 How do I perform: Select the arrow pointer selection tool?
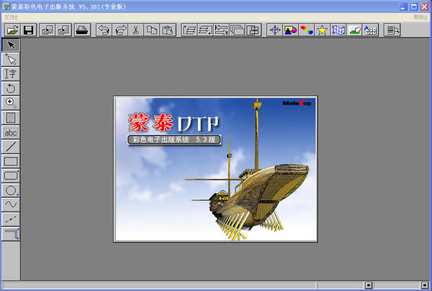coord(11,45)
